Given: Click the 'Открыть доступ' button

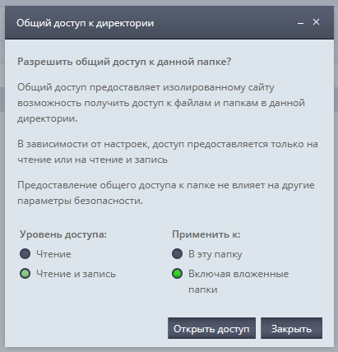Looking at the screenshot, I should [211, 328].
